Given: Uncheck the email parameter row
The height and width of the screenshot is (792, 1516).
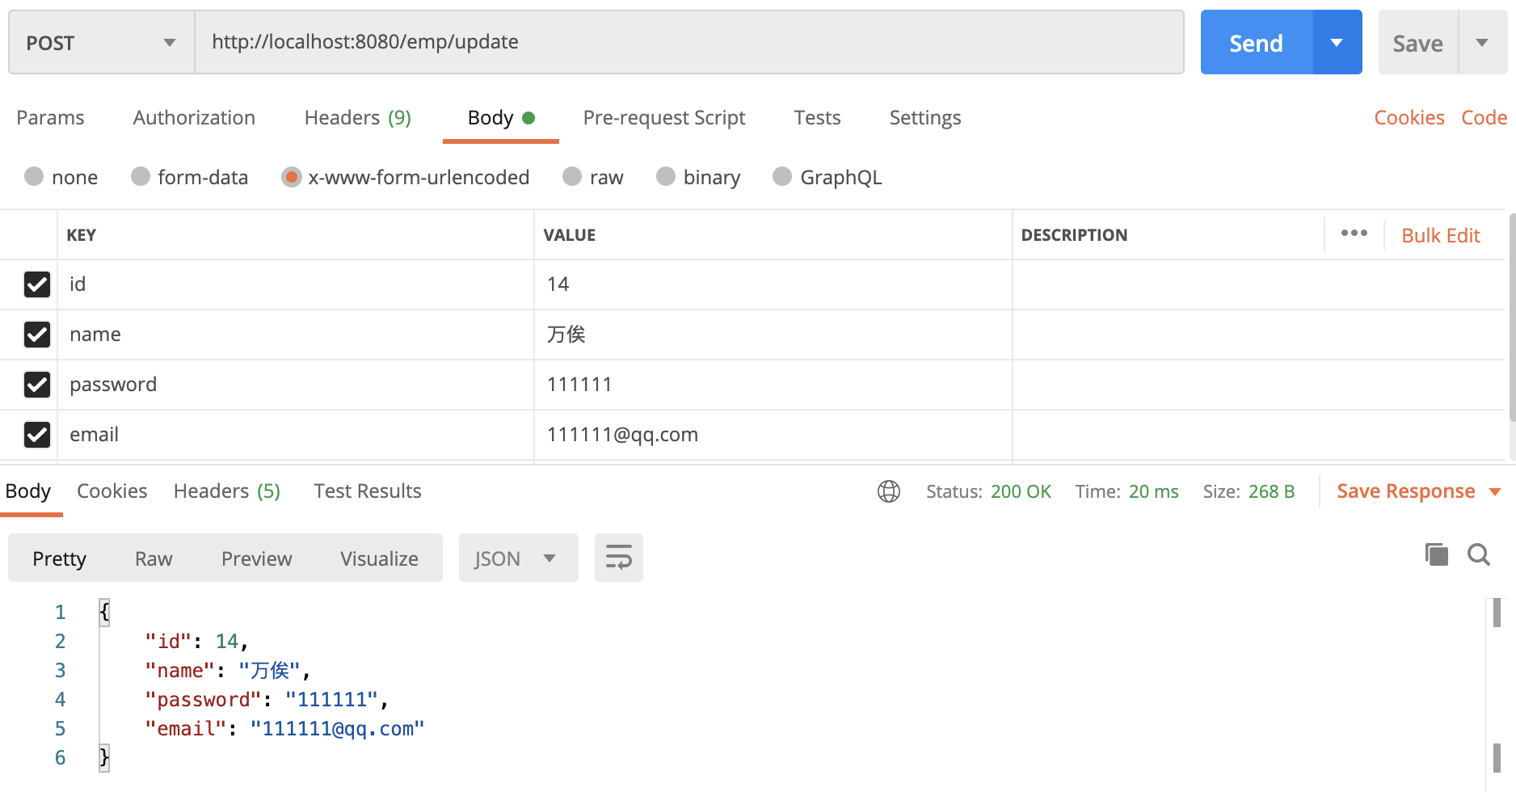Looking at the screenshot, I should click(x=37, y=435).
